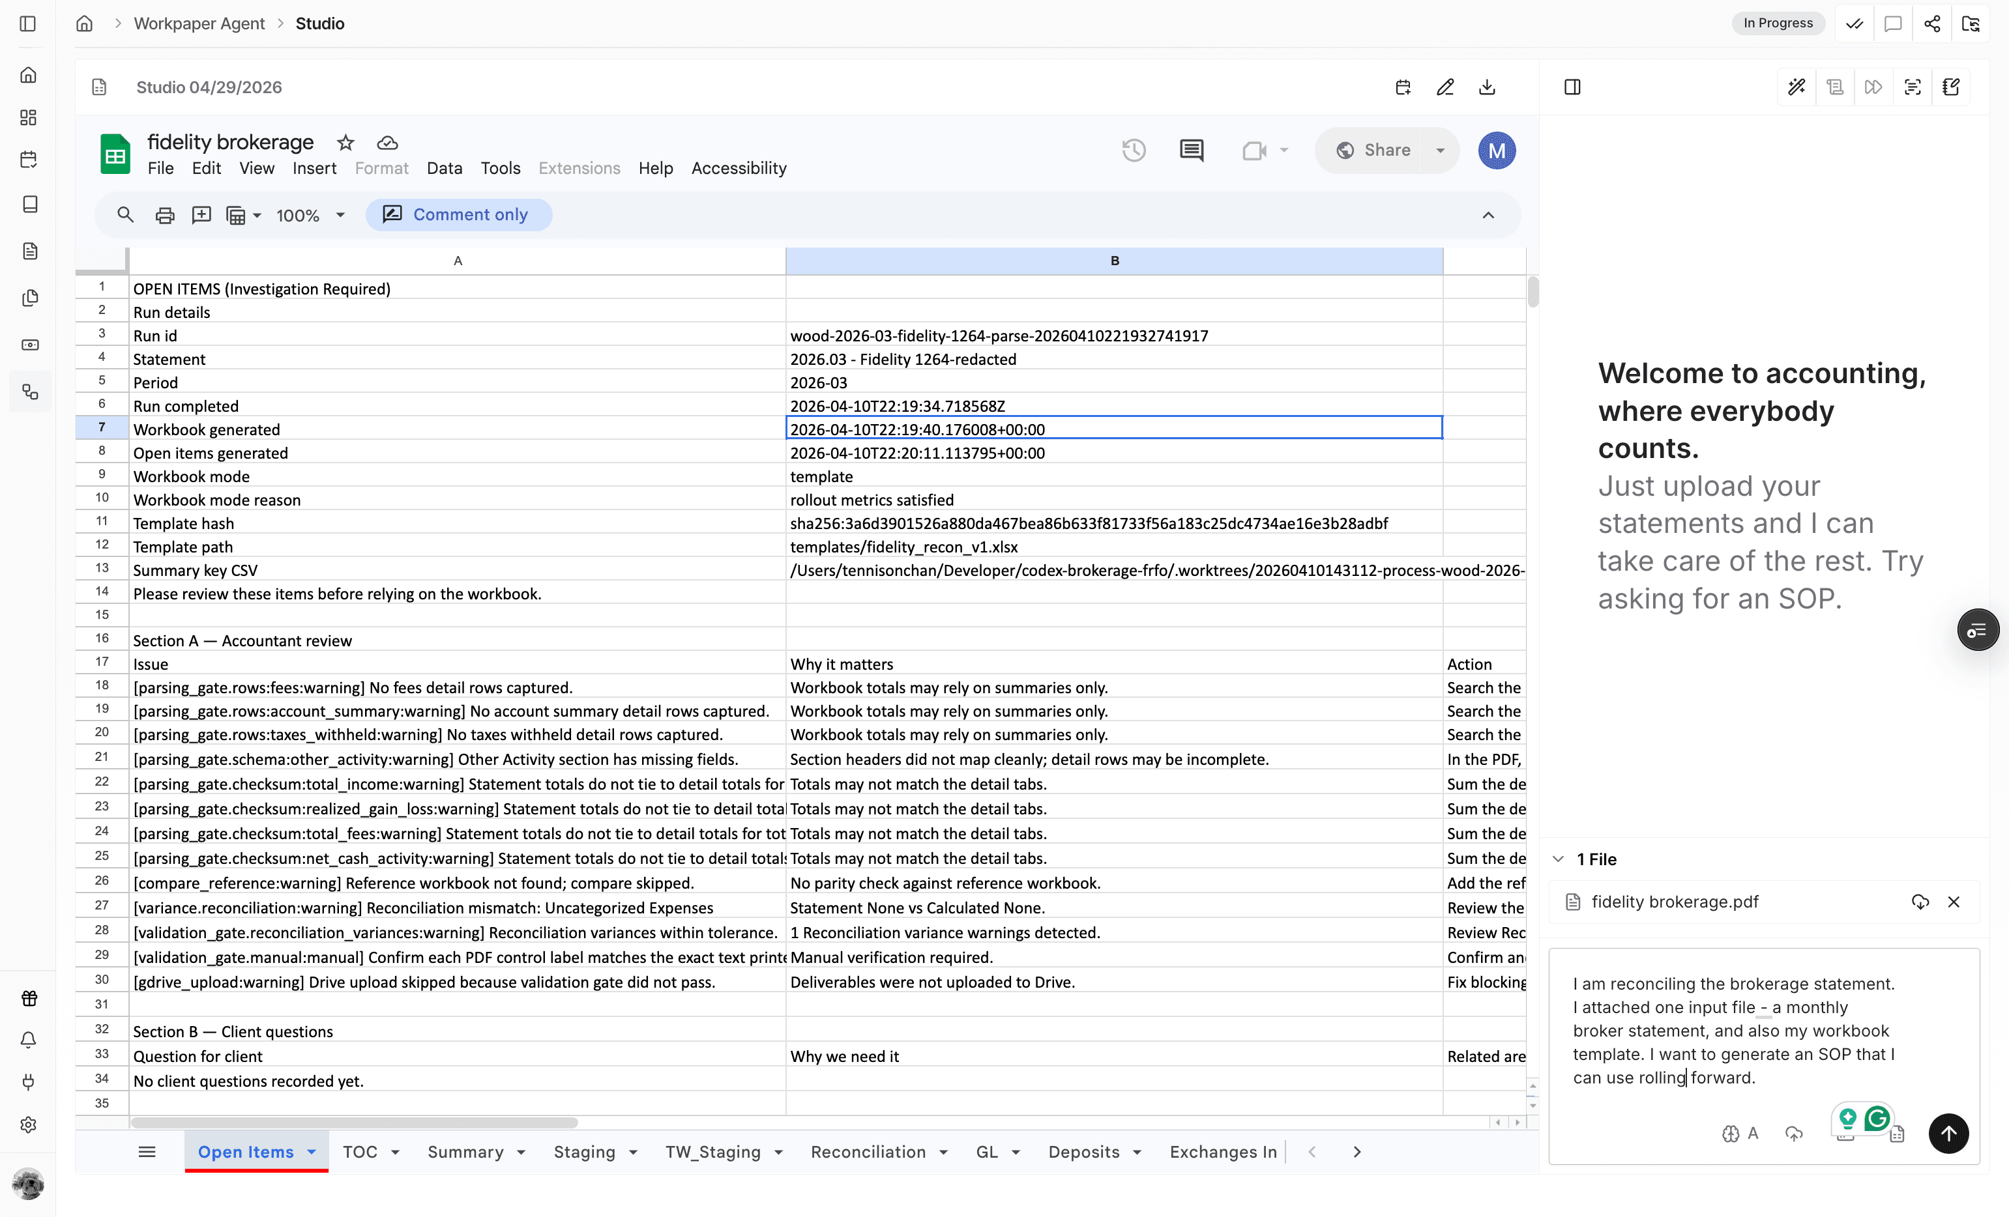Click the download icon in Studio header
The height and width of the screenshot is (1217, 2009).
(x=1487, y=87)
